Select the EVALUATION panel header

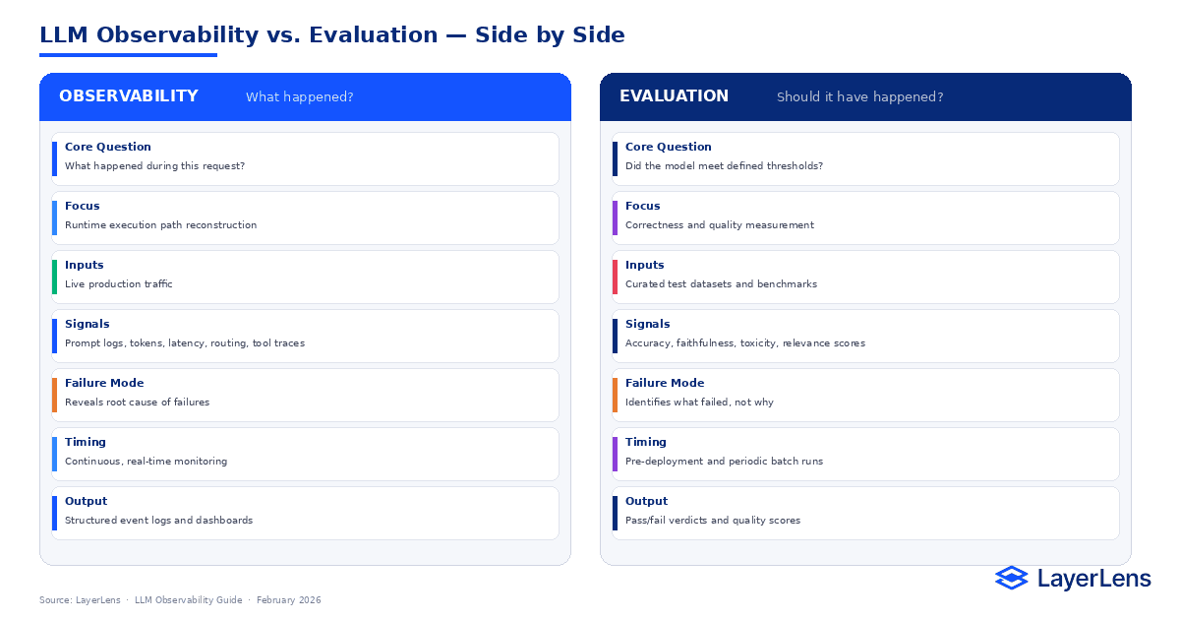pyautogui.click(x=865, y=96)
